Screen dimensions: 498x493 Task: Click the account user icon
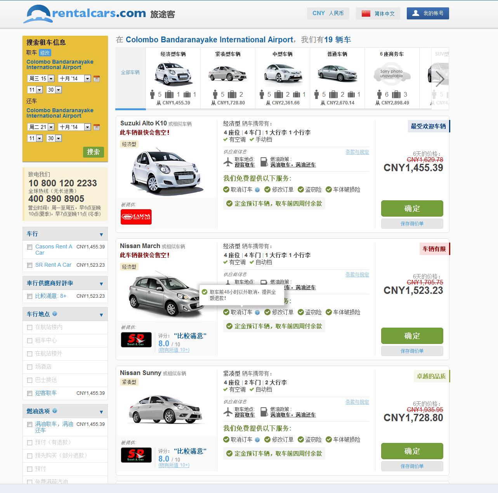[x=416, y=13]
